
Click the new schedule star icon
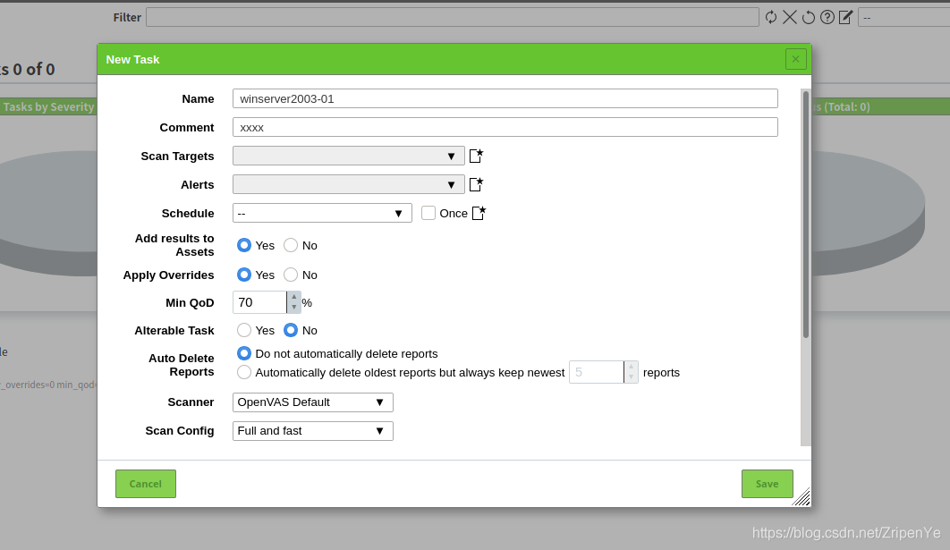coord(479,213)
